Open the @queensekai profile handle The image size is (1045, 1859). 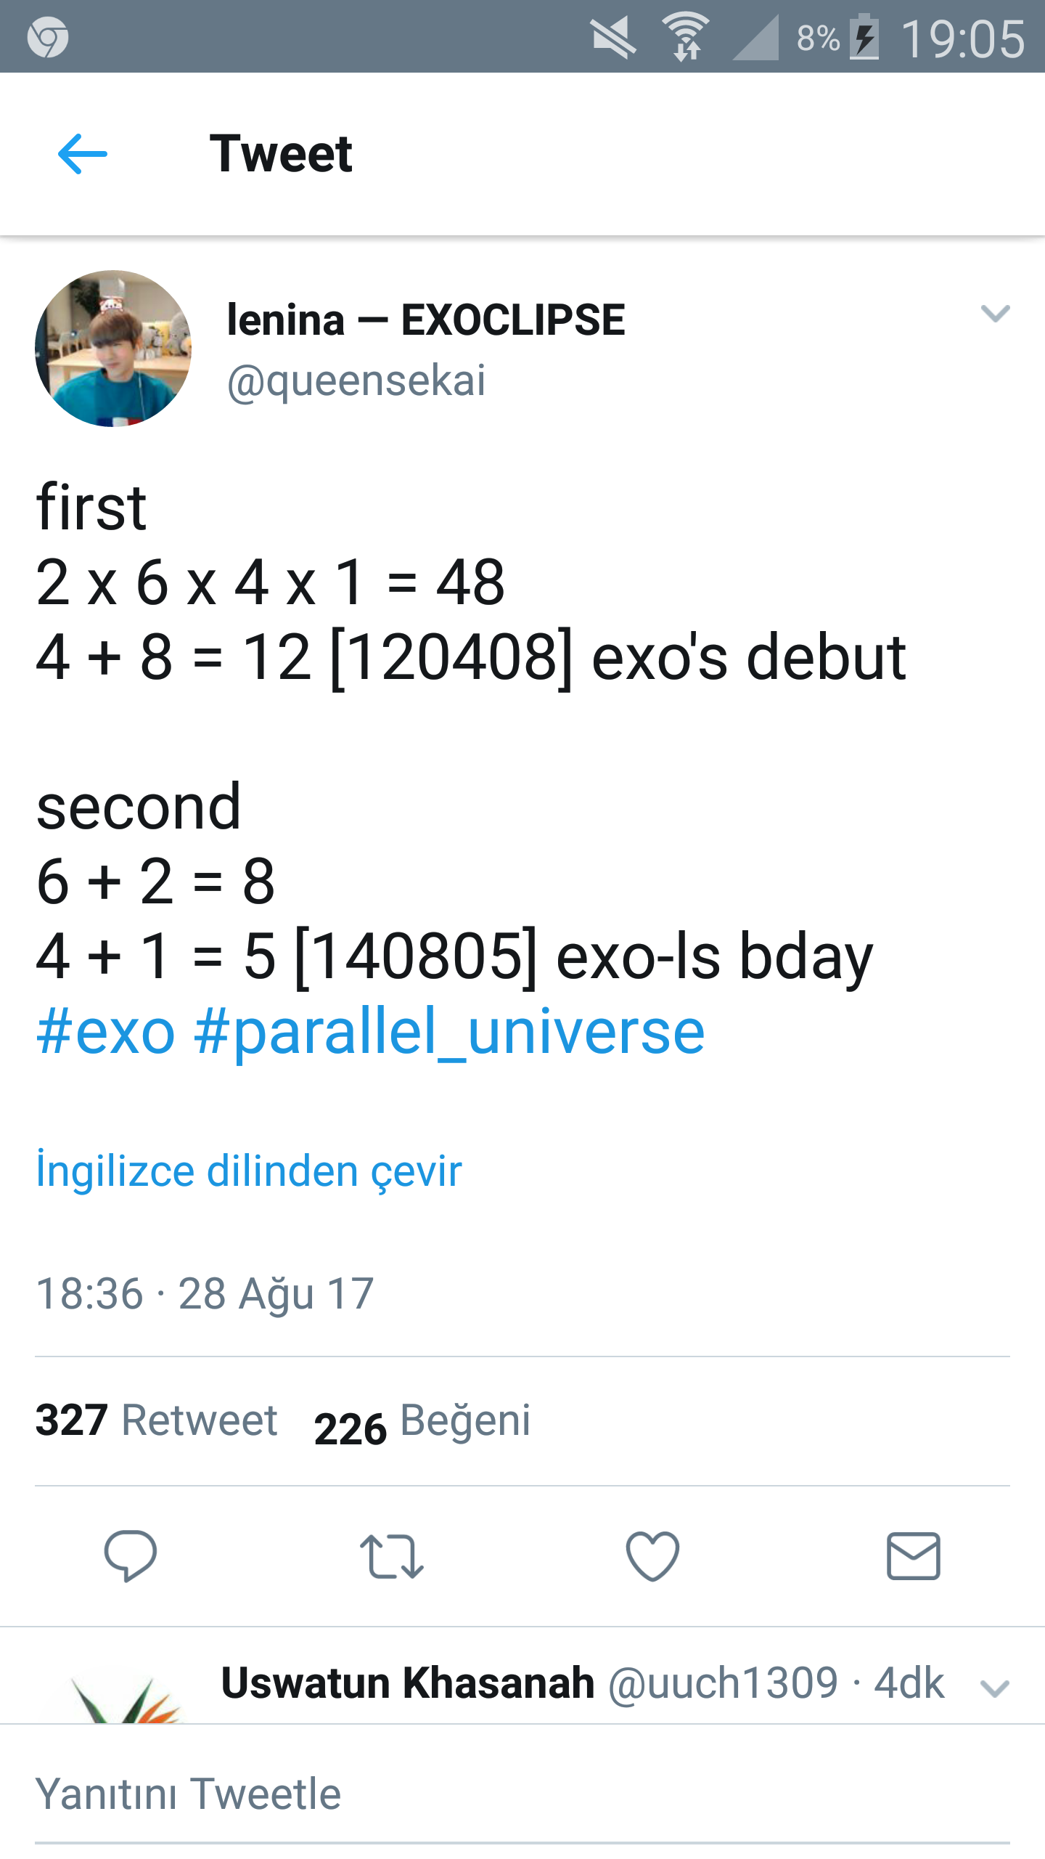[356, 381]
